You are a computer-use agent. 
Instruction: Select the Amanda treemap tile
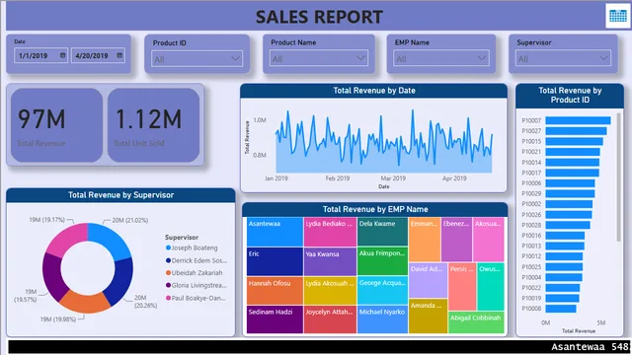point(428,316)
